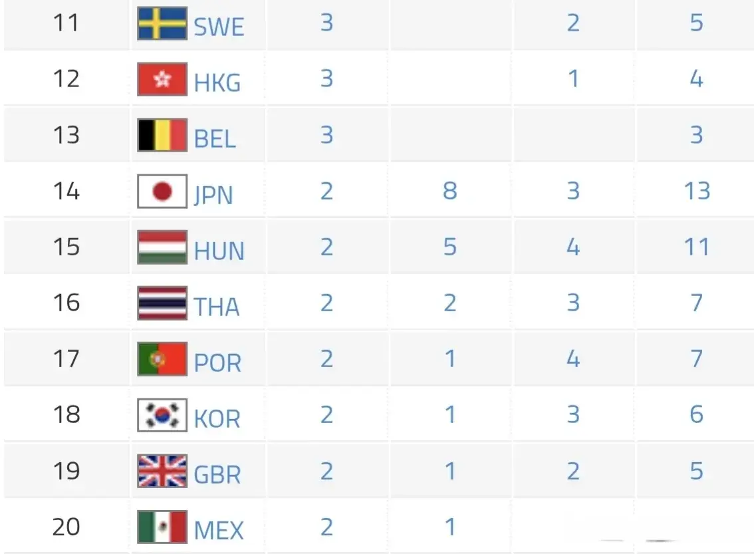The width and height of the screenshot is (754, 554).
Task: Click the Hong Kong flag icon
Action: pos(162,80)
